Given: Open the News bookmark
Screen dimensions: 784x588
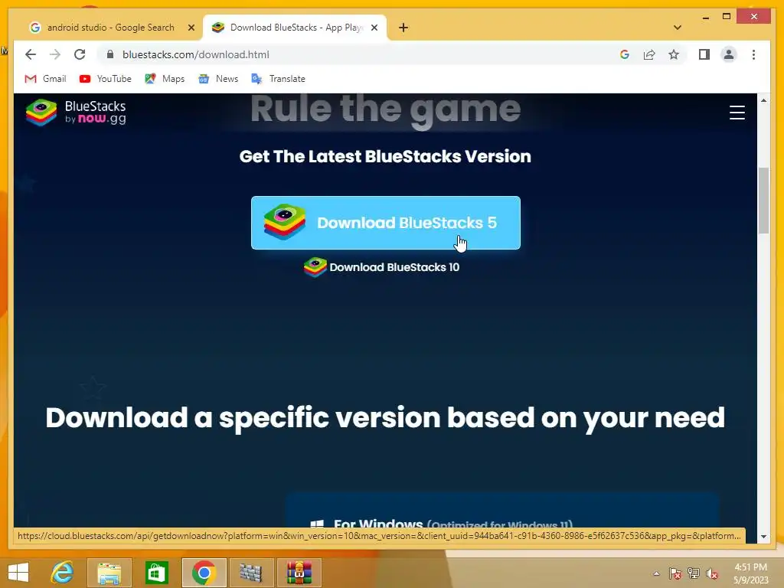Looking at the screenshot, I should point(218,79).
